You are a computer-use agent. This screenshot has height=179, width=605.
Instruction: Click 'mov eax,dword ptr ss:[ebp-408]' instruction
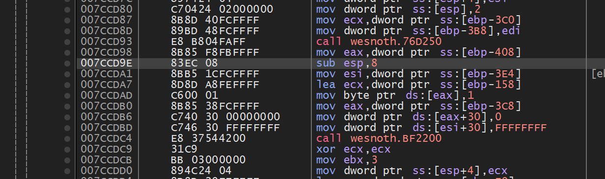pyautogui.click(x=418, y=52)
